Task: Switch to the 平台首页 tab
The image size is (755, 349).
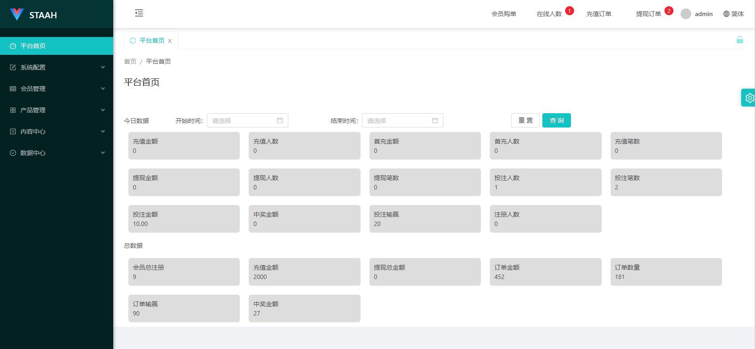Action: tap(152, 41)
